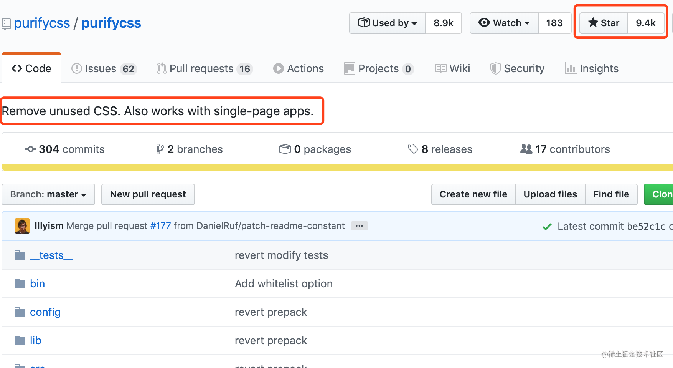Open the Pull requests tab
This screenshot has width=673, height=368.
205,69
